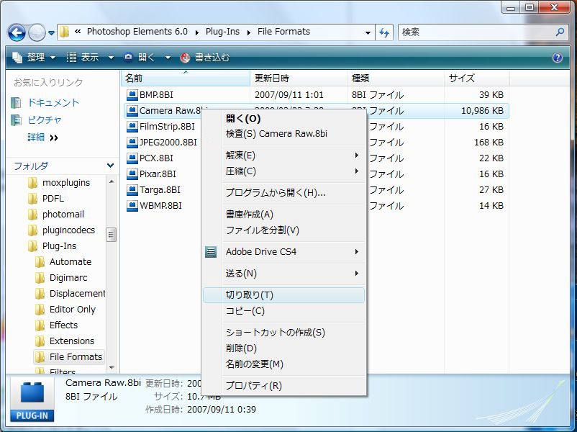Open the address bar history dropdown

(x=368, y=33)
